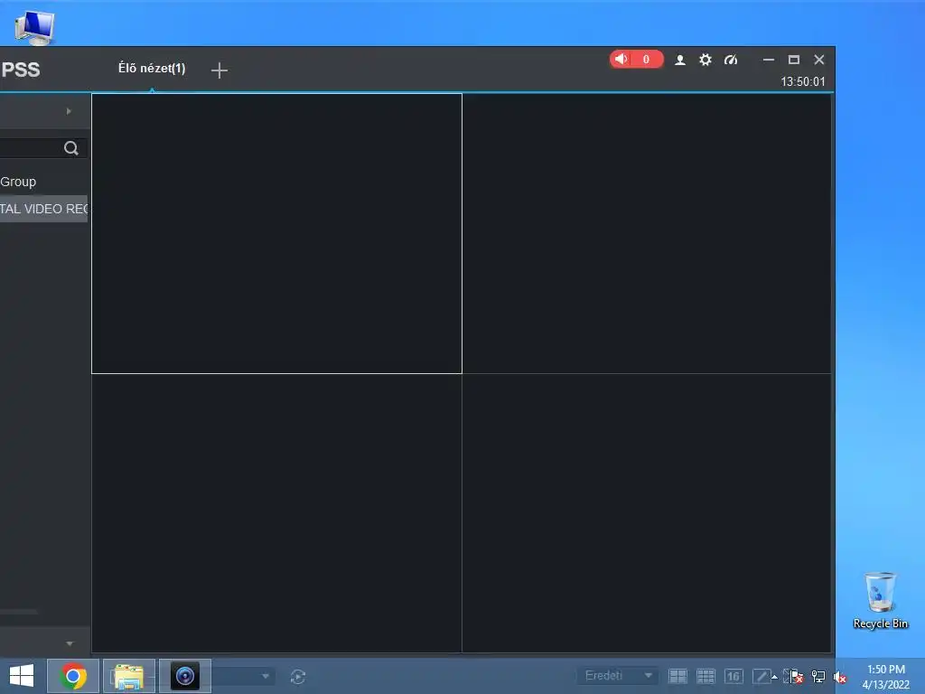
Task: Open the settings gear in PSS
Action: click(705, 60)
